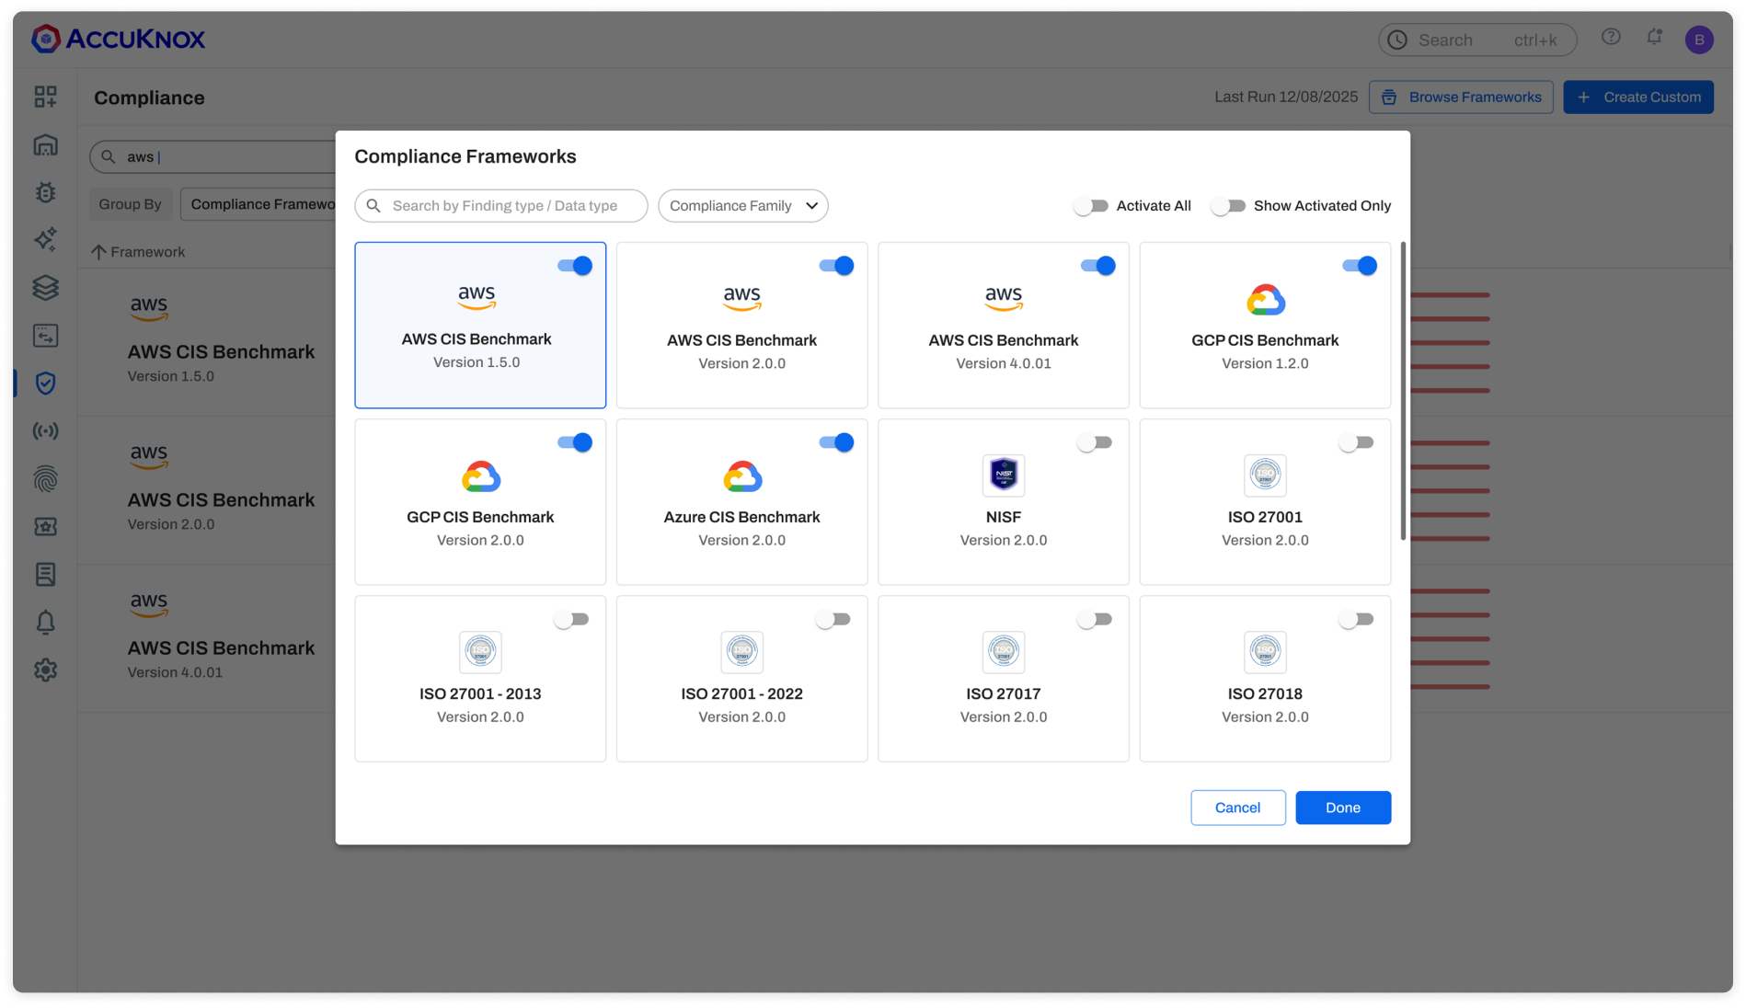Viewport: 1746px width, 1008px height.
Task: Open the dashboard grid icon in sidebar
Action: (45, 97)
